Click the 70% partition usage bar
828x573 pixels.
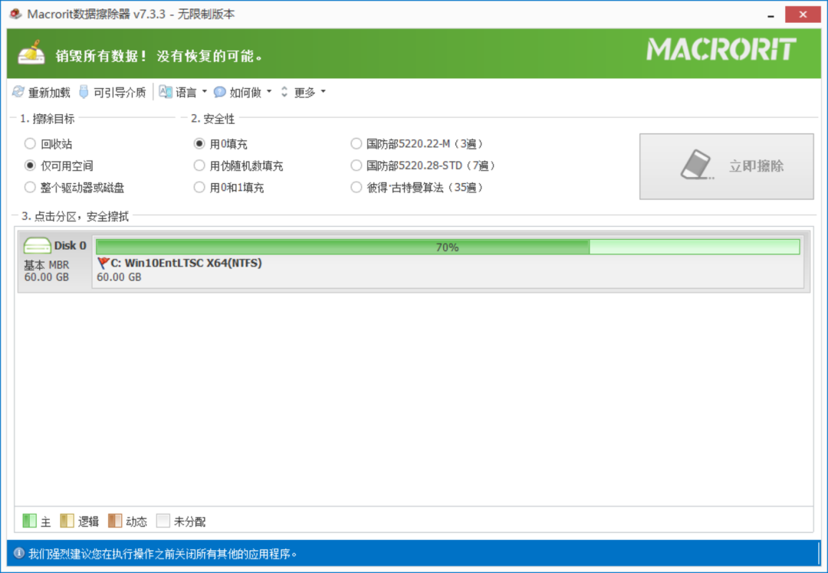(x=447, y=247)
